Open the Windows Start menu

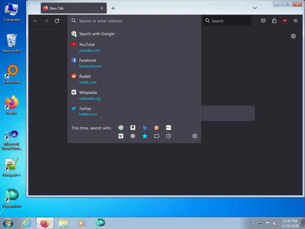point(8,223)
